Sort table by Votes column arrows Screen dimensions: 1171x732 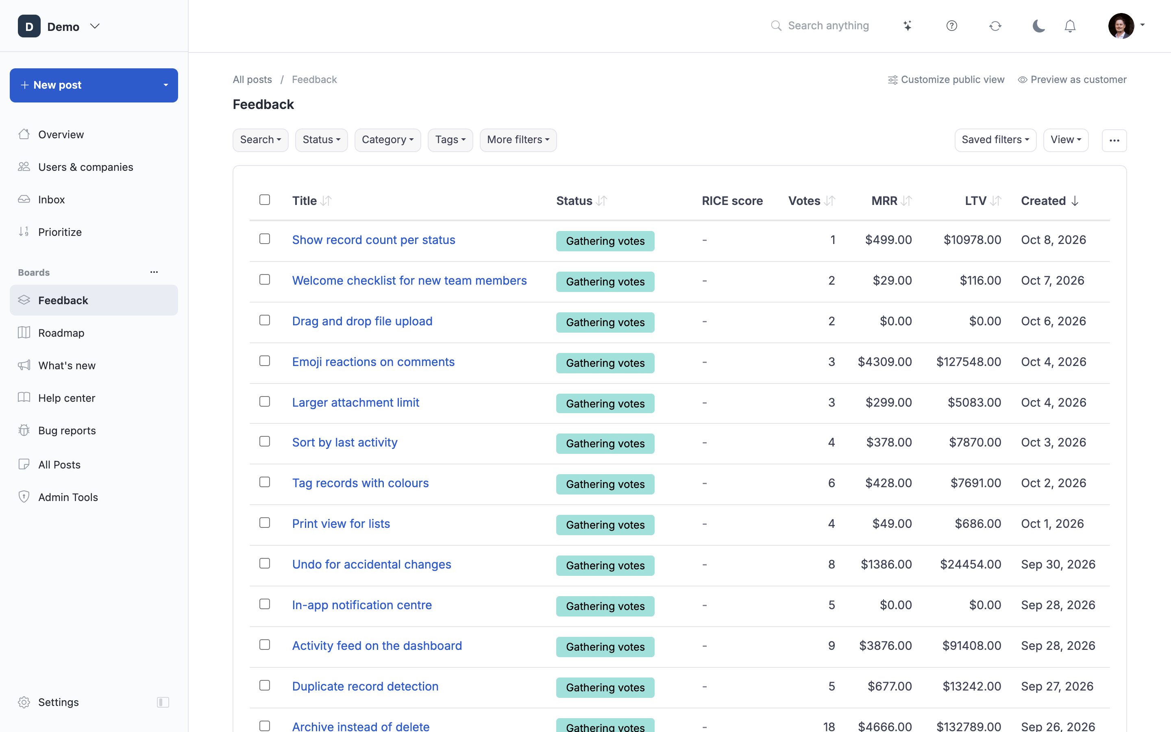829,200
